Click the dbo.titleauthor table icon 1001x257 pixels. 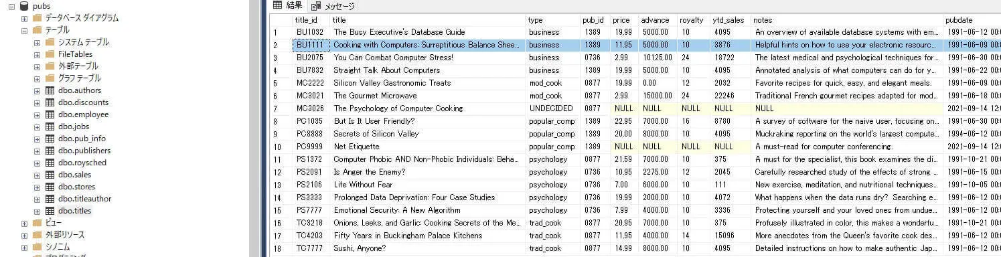[x=50, y=199]
